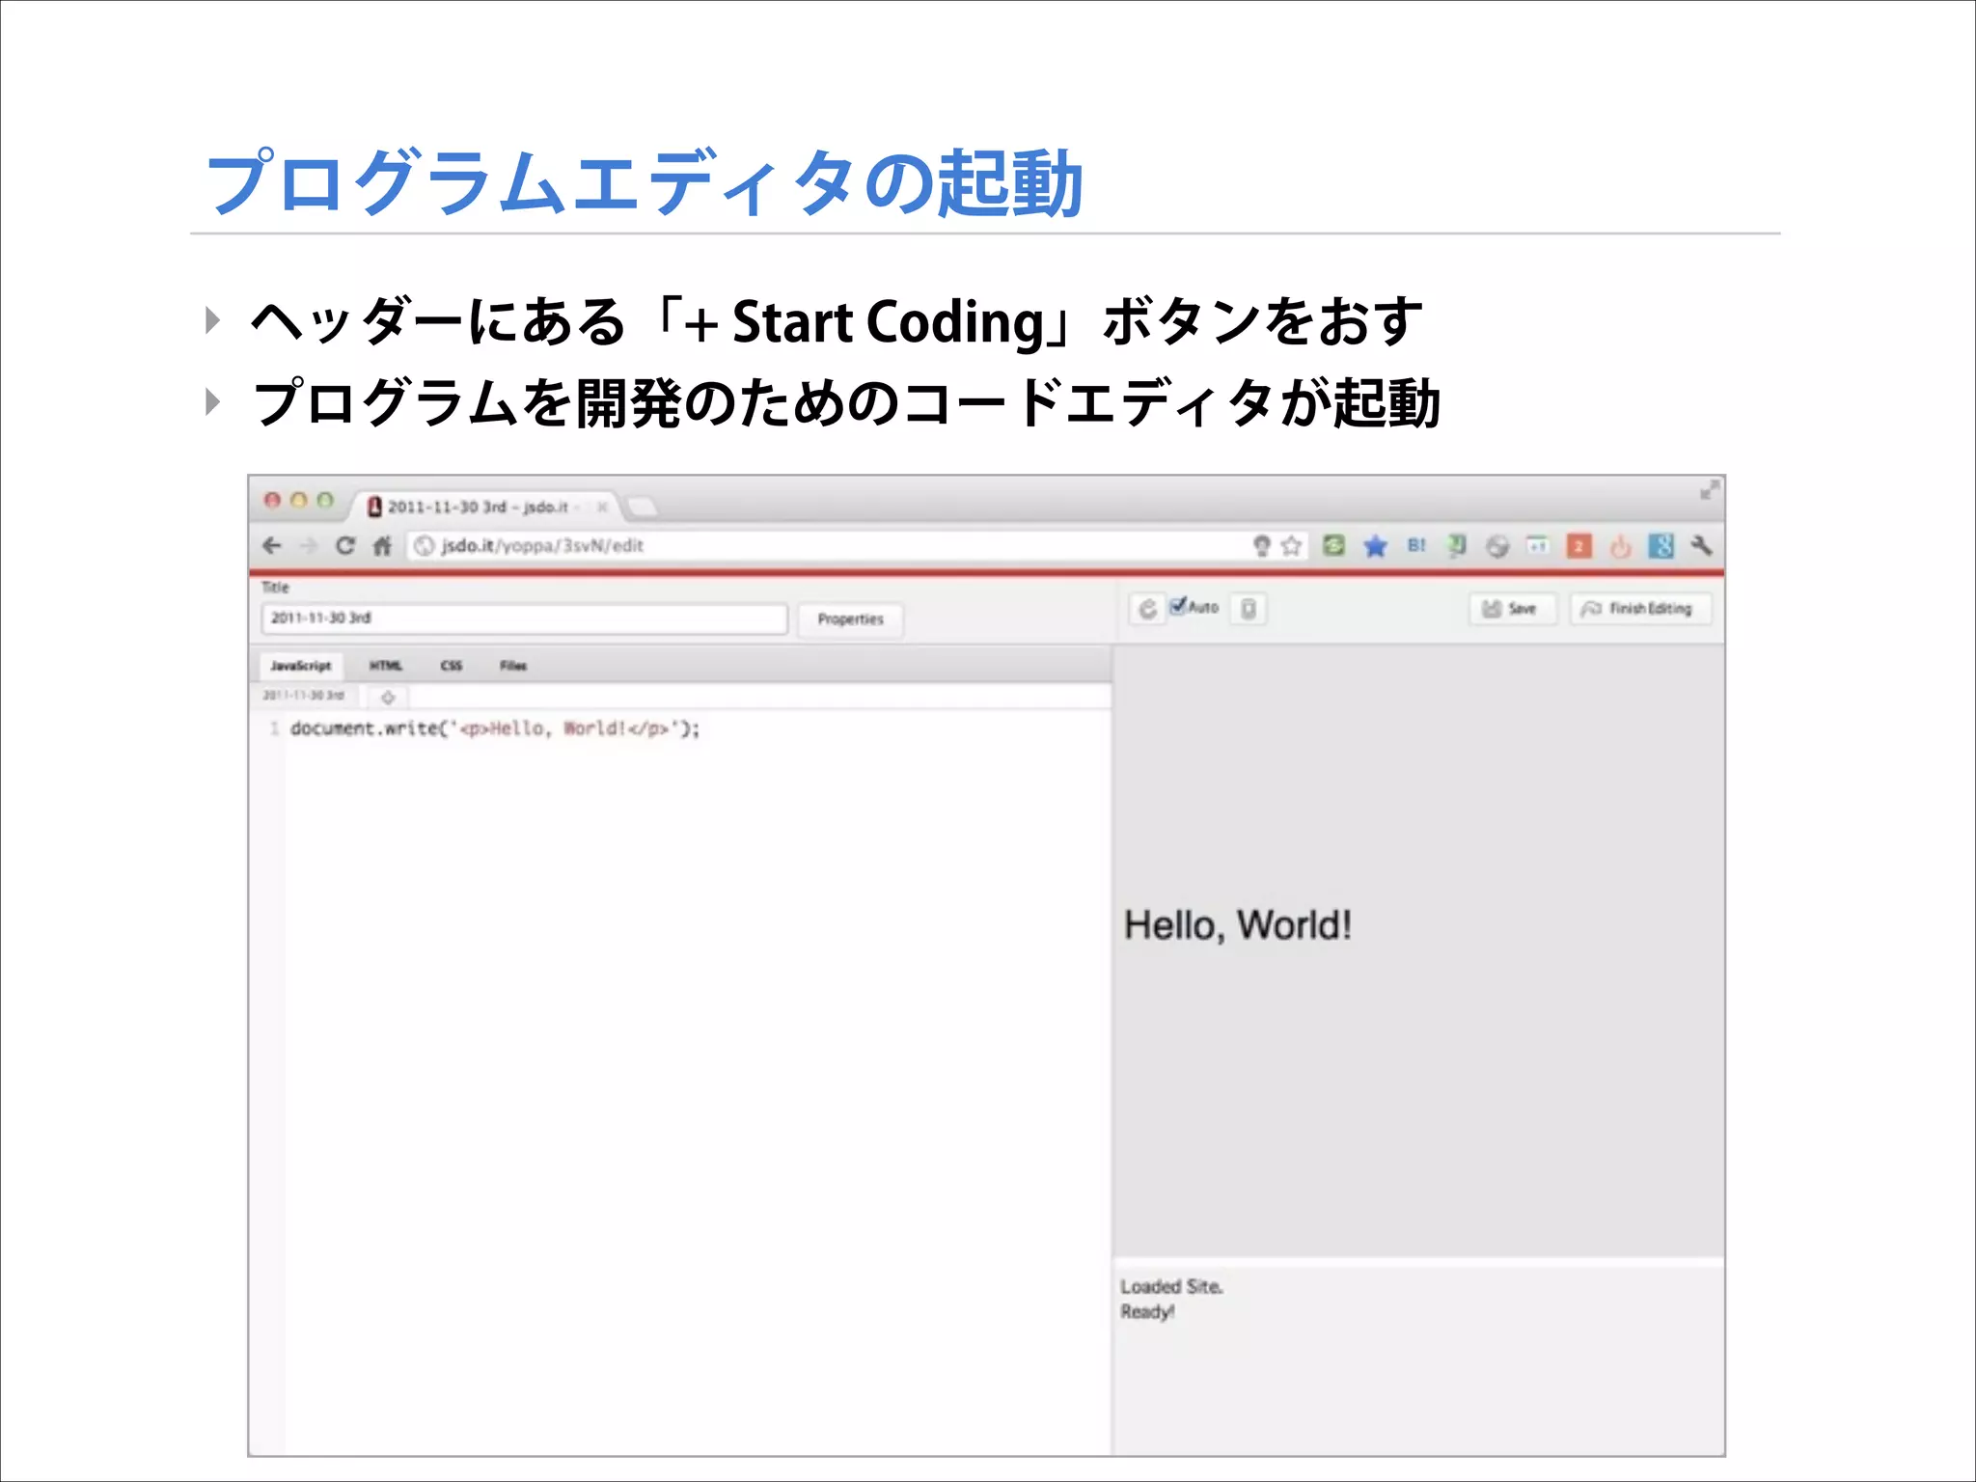The width and height of the screenshot is (1976, 1482).
Task: Click the gray globe extension icon
Action: click(x=1497, y=547)
